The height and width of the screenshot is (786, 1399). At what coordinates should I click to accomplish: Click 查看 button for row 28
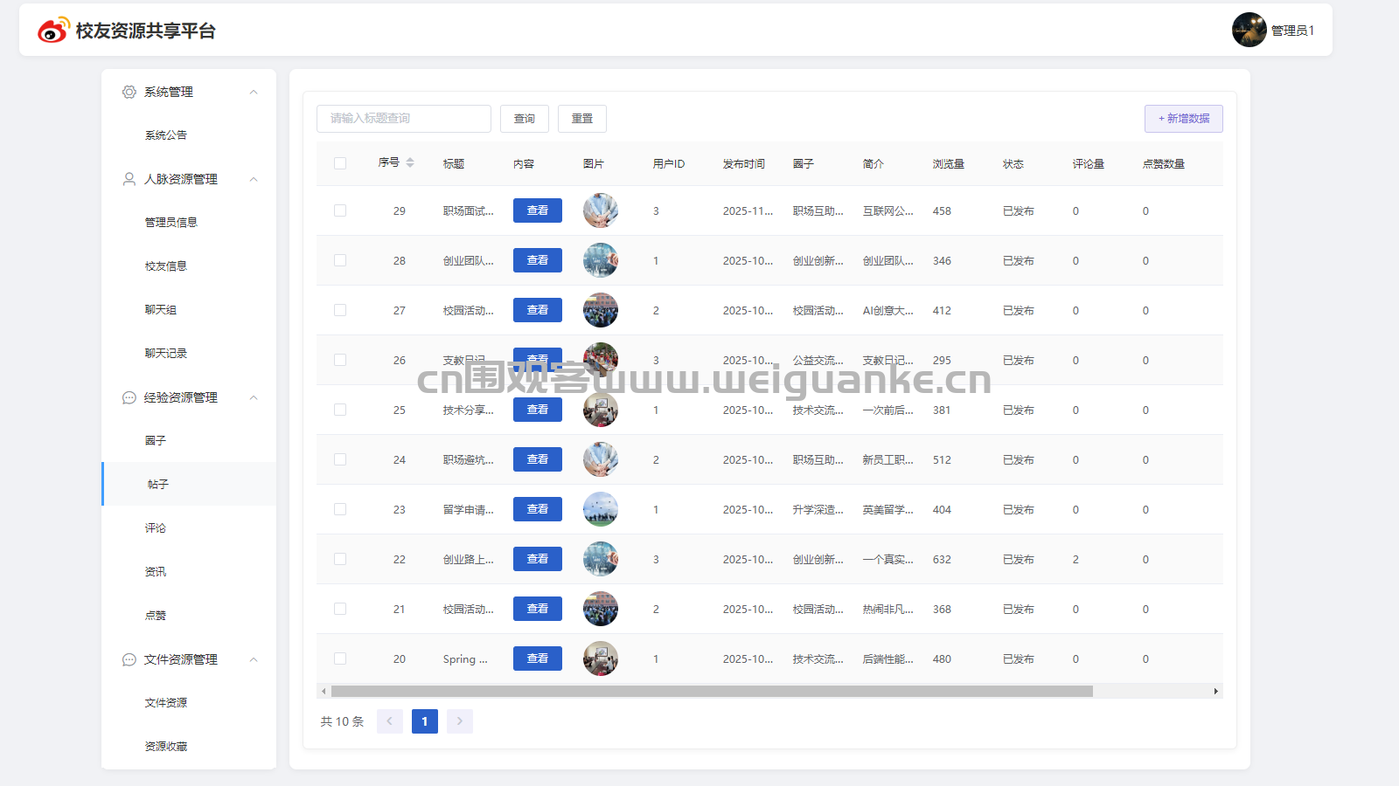tap(537, 260)
